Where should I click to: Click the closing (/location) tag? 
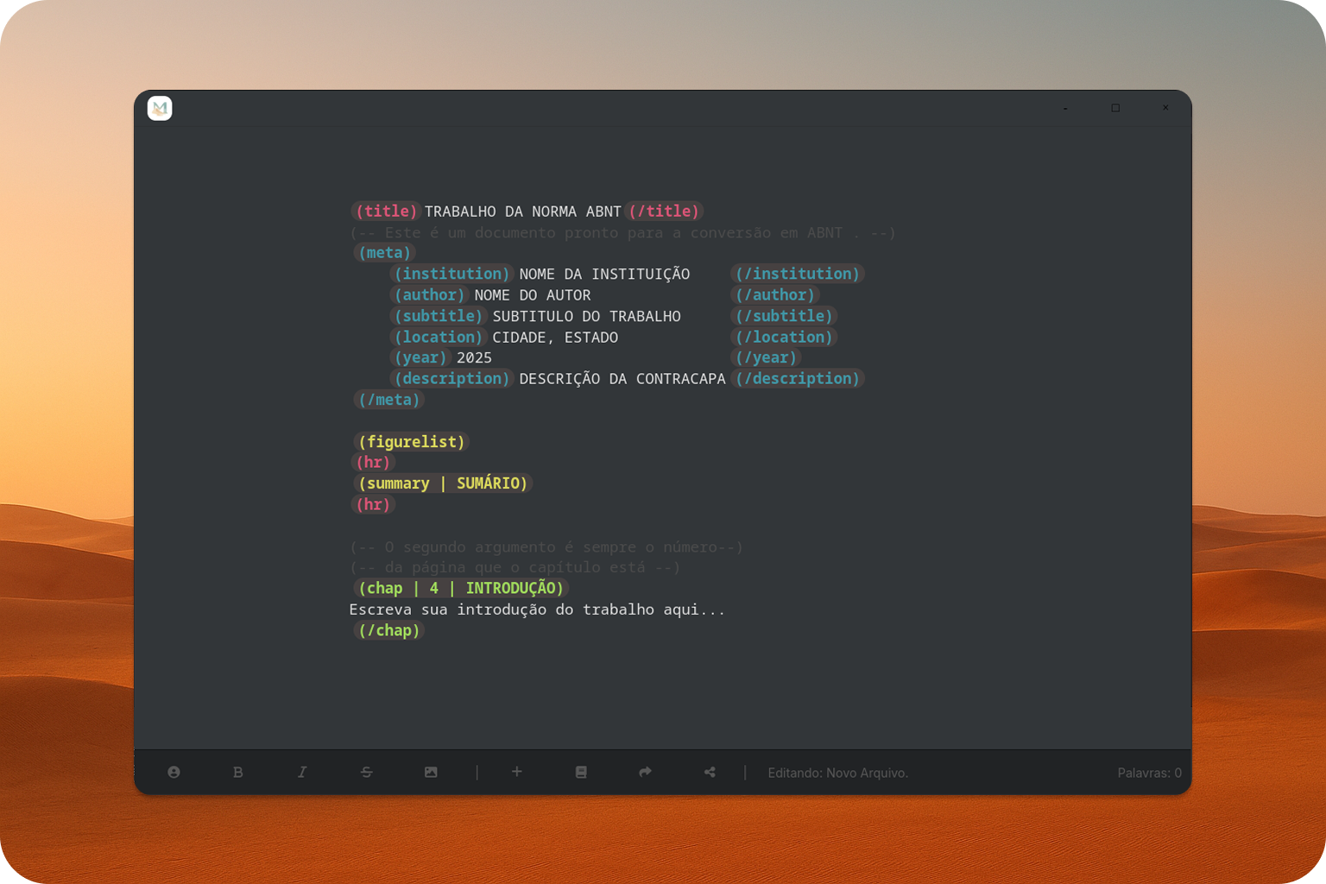(x=784, y=337)
